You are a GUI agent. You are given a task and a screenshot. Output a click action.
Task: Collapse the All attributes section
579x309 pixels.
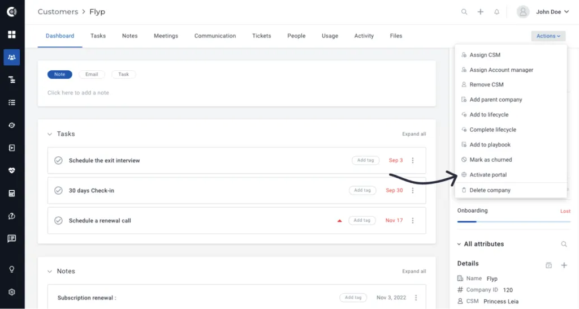(459, 244)
